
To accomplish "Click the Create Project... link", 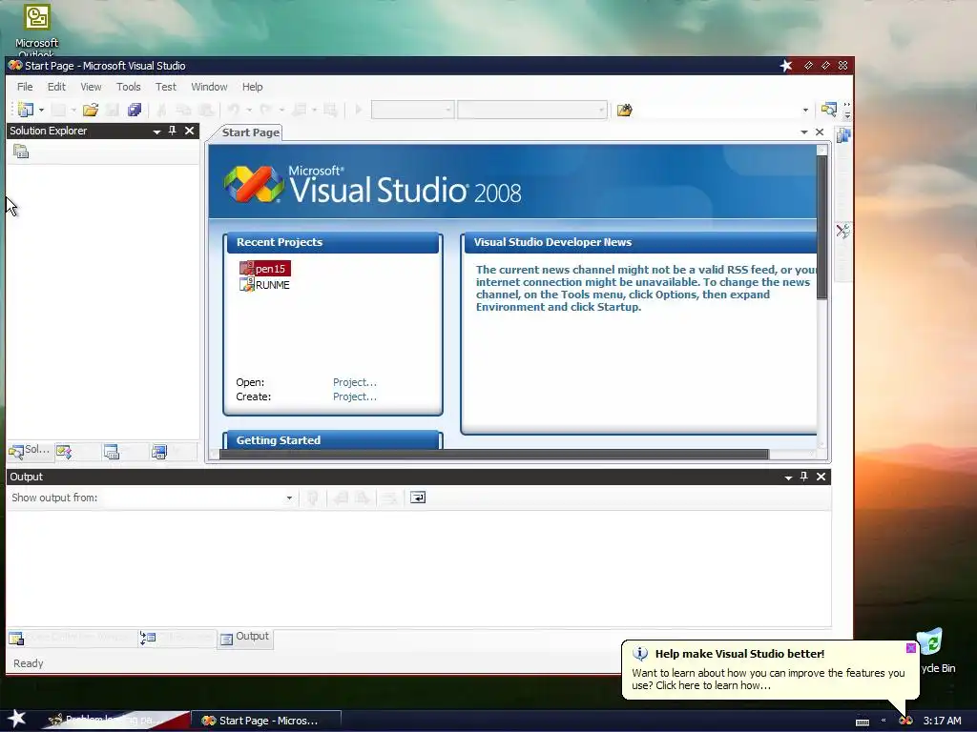I will (355, 396).
